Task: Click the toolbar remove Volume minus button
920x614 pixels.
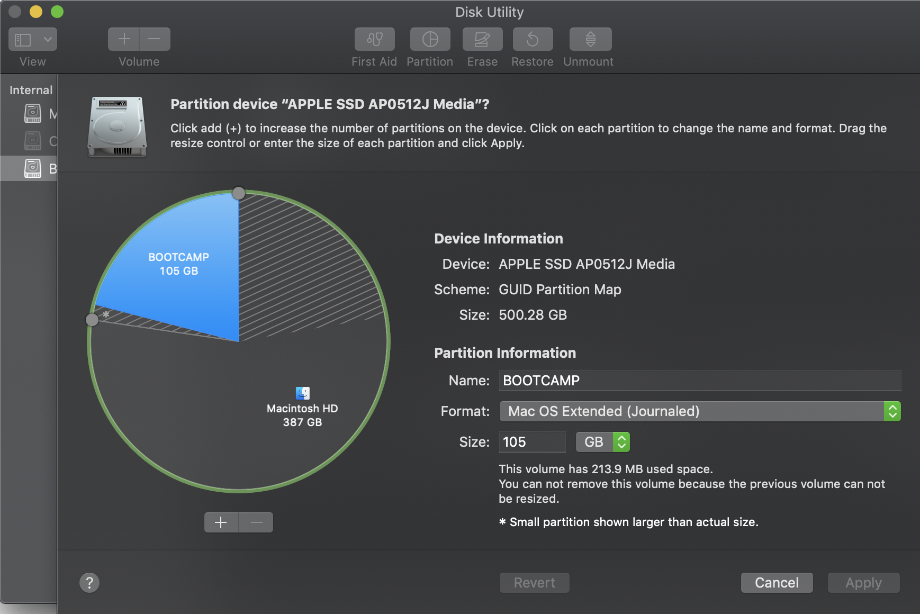Action: 155,39
